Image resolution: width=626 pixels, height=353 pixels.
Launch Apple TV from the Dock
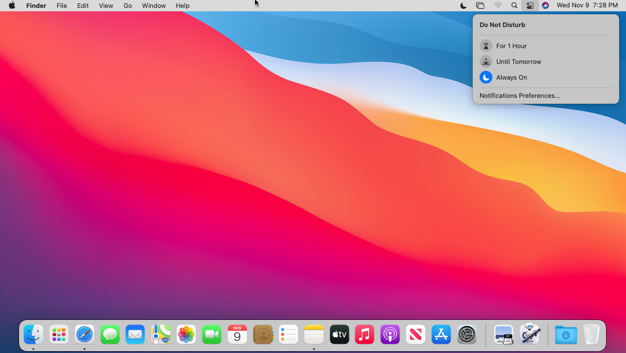point(340,335)
